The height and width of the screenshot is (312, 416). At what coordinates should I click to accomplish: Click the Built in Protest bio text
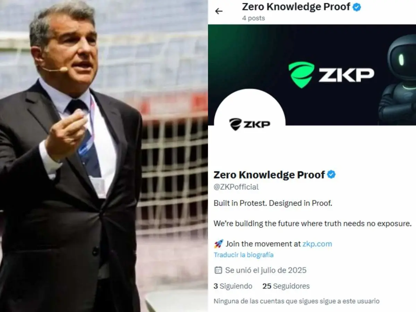pos(273,203)
